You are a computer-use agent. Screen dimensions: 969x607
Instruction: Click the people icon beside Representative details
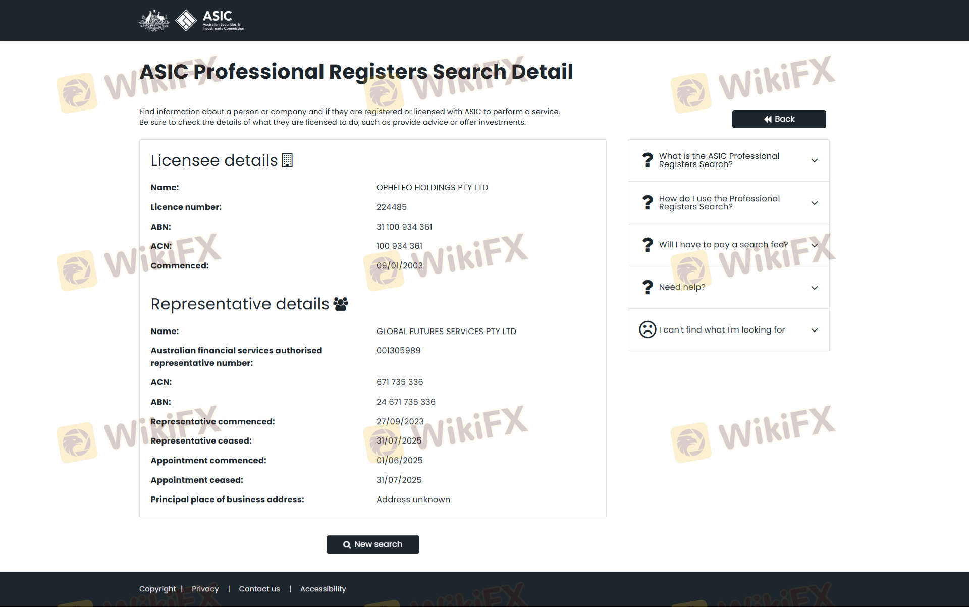(341, 304)
